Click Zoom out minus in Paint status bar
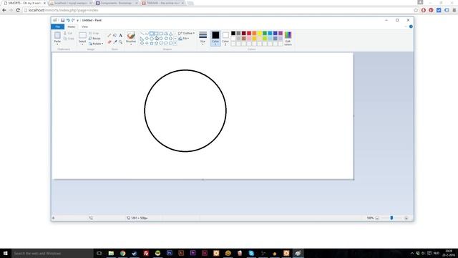 coord(377,218)
